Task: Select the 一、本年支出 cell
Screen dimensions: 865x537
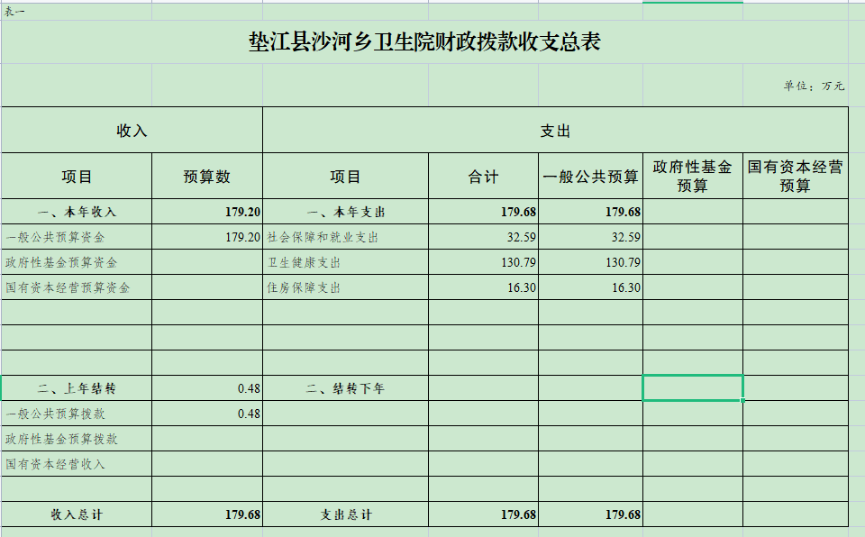Action: 345,212
